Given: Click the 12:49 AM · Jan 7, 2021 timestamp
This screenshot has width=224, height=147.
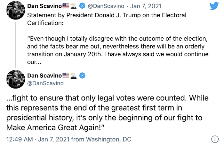Looking at the screenshot, I should tap(38, 139).
